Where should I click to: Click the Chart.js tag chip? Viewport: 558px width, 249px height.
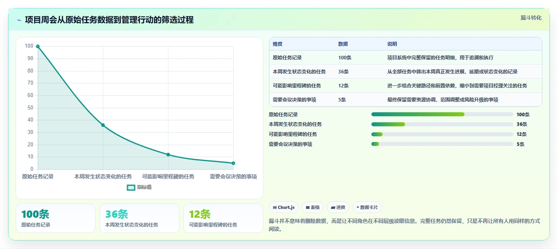[x=284, y=207]
